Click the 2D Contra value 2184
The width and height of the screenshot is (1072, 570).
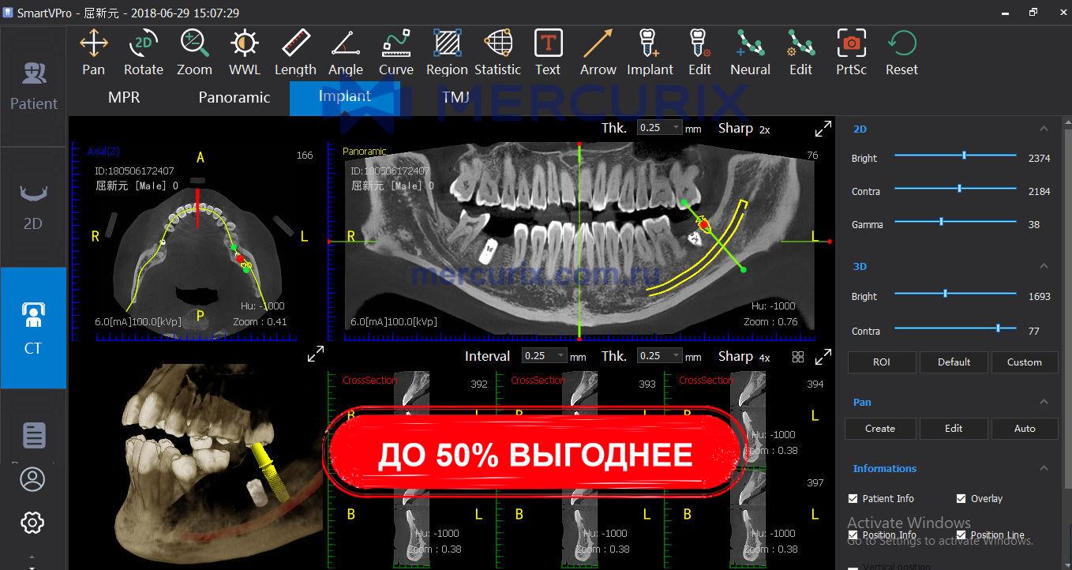[1039, 191]
